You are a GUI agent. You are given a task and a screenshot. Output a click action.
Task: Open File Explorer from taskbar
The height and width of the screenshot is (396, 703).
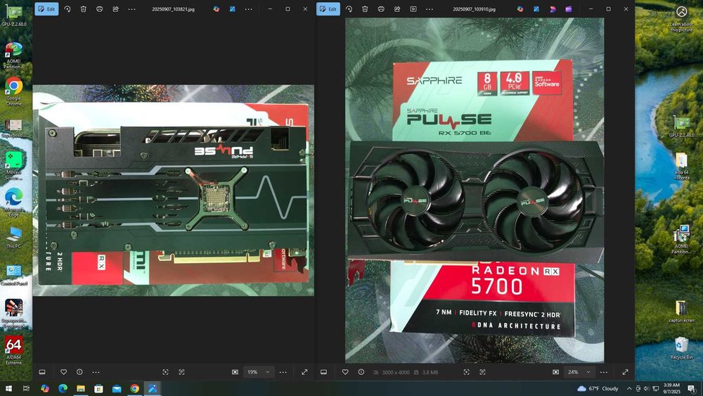[x=81, y=388]
